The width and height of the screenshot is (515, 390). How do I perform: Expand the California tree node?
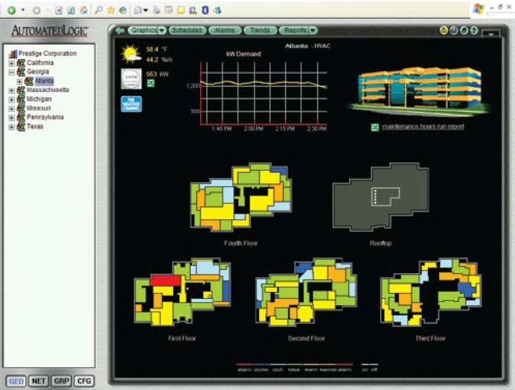(x=11, y=63)
